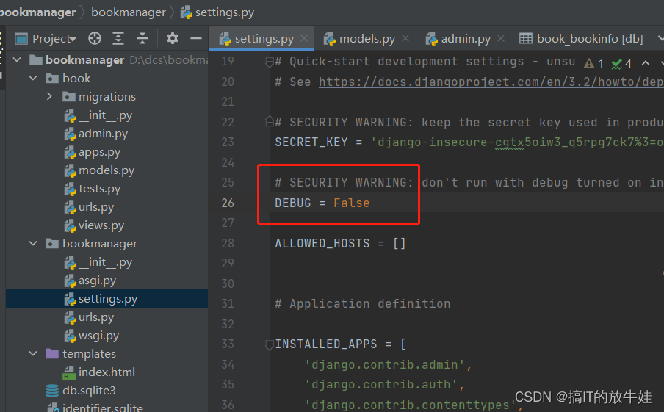Open models.py in the project tree

point(99,170)
